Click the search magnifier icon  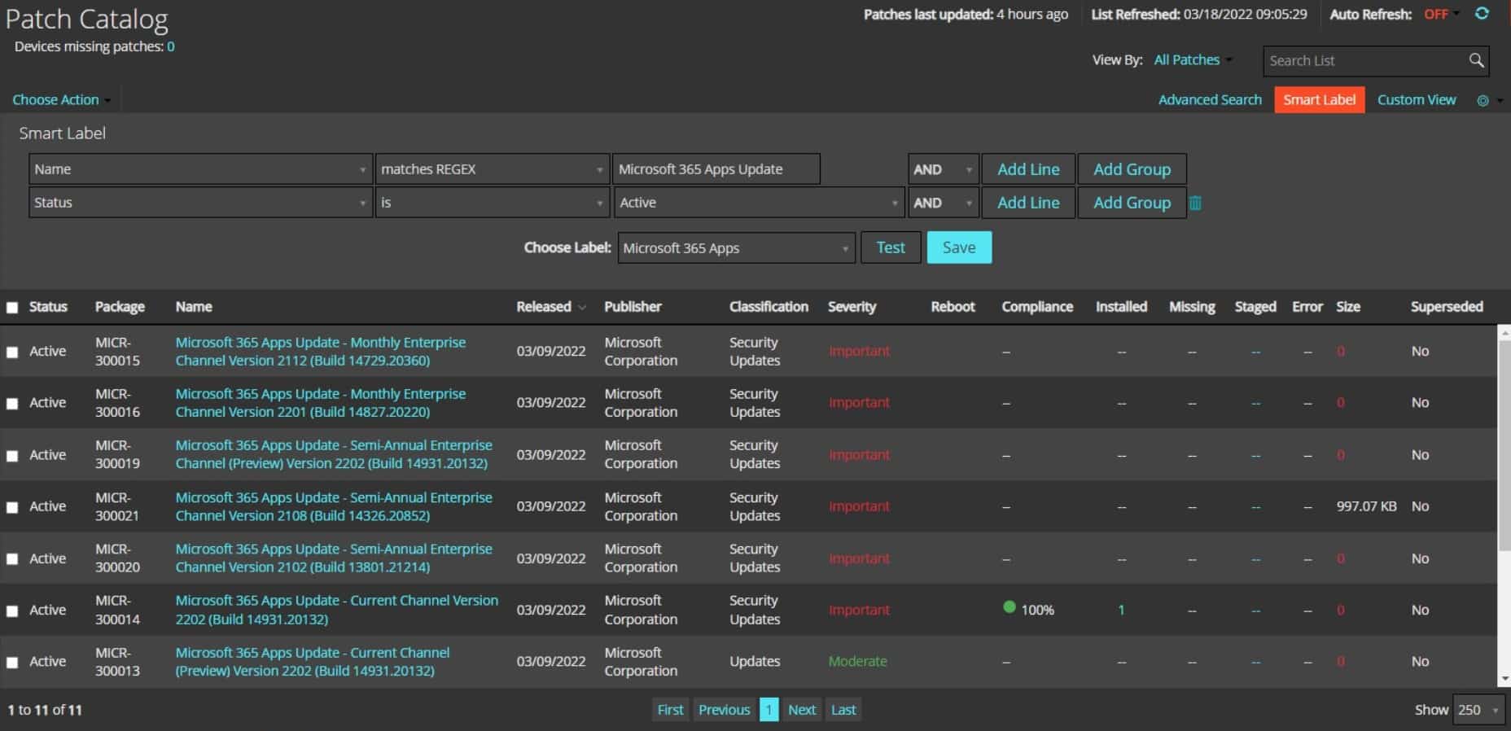point(1476,60)
